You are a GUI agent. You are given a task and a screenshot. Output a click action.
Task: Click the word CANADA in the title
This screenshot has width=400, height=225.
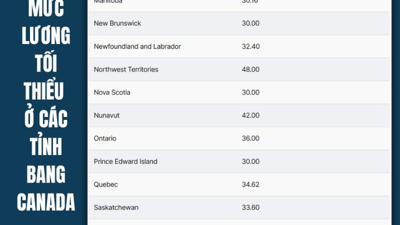(x=45, y=202)
